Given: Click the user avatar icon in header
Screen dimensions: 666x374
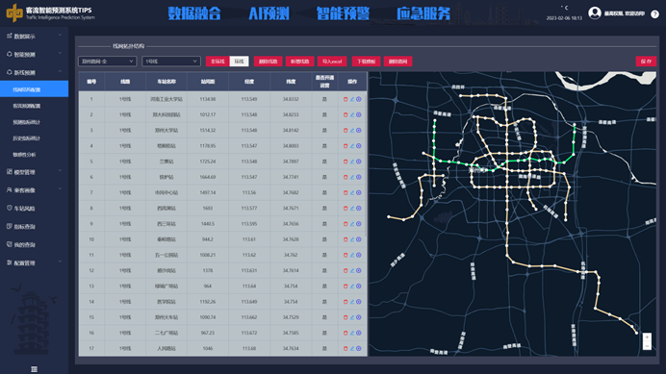Looking at the screenshot, I should click(x=595, y=13).
